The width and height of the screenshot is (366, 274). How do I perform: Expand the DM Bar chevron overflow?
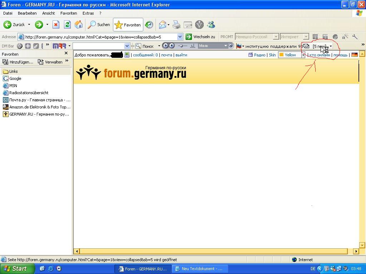(48, 45)
